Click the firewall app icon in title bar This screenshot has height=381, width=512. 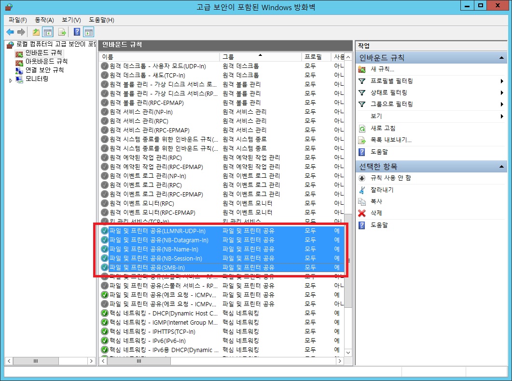[x=9, y=7]
